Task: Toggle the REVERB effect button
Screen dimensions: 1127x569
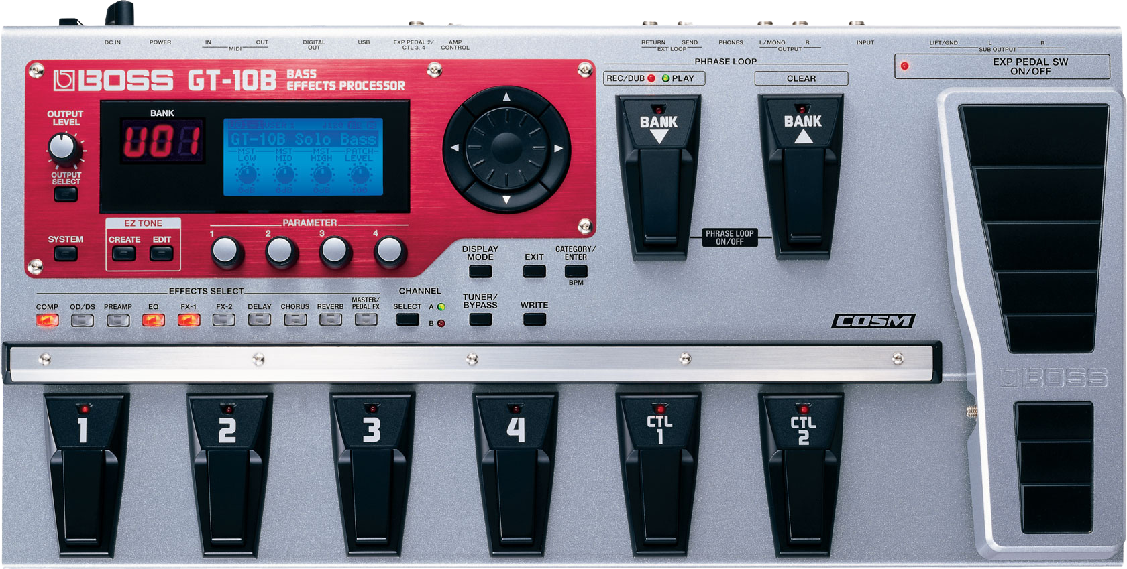Action: 330,320
